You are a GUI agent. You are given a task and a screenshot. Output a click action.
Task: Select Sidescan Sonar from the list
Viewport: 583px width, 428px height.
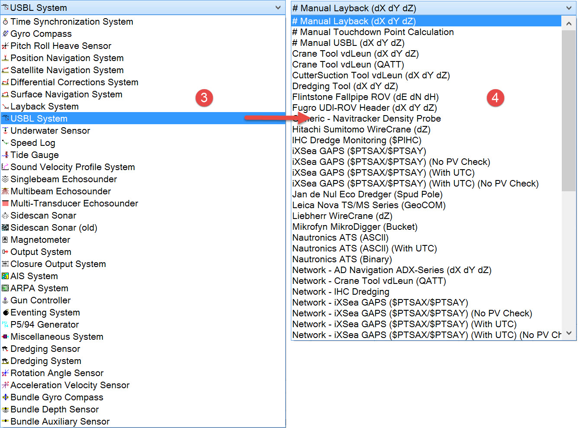(143, 216)
